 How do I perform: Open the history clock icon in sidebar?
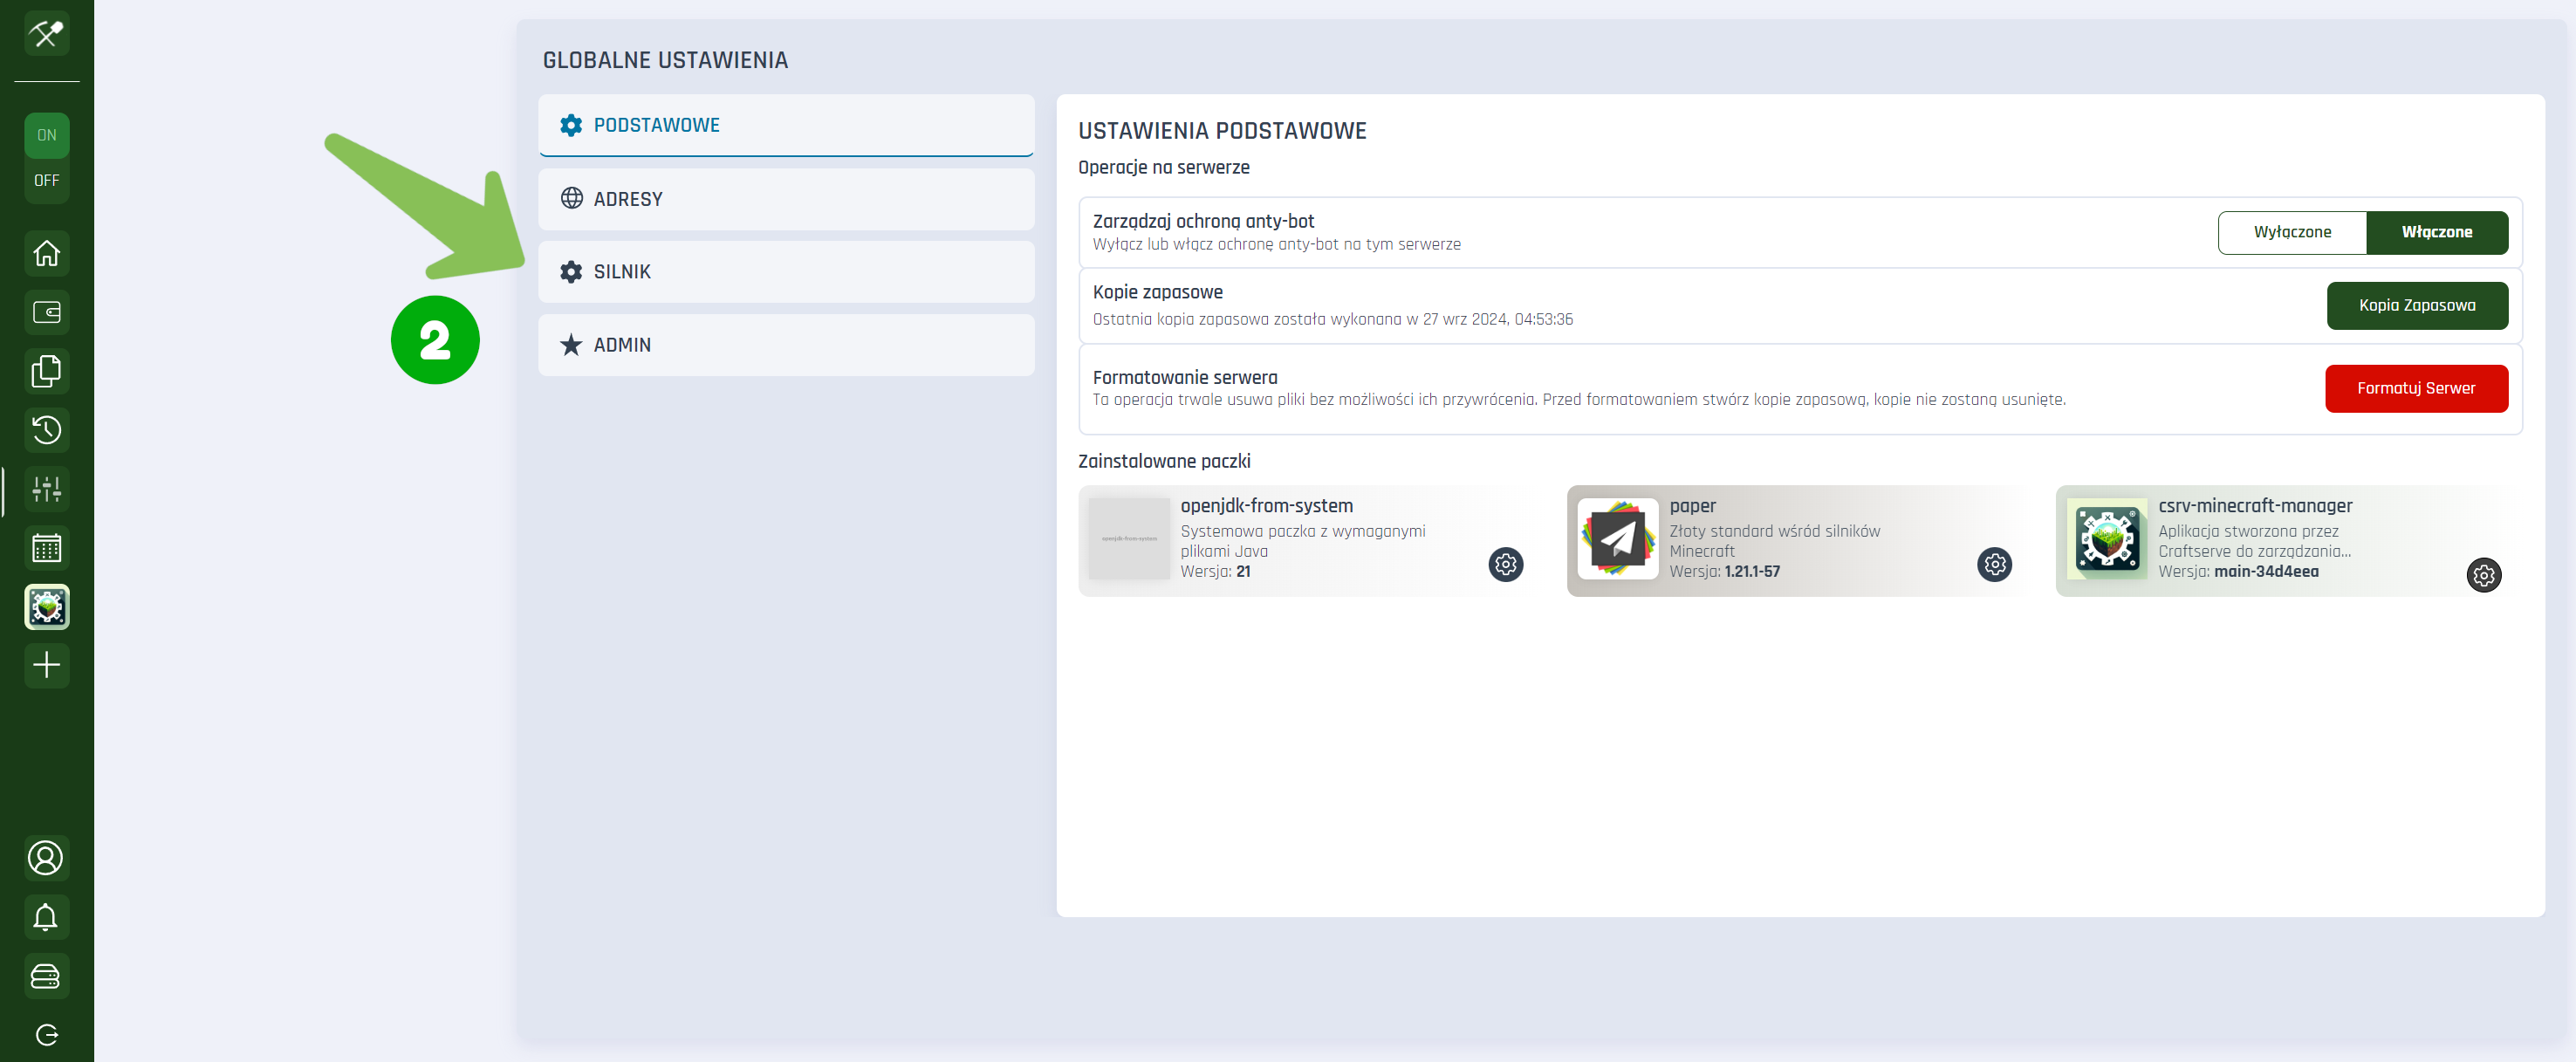[x=46, y=431]
